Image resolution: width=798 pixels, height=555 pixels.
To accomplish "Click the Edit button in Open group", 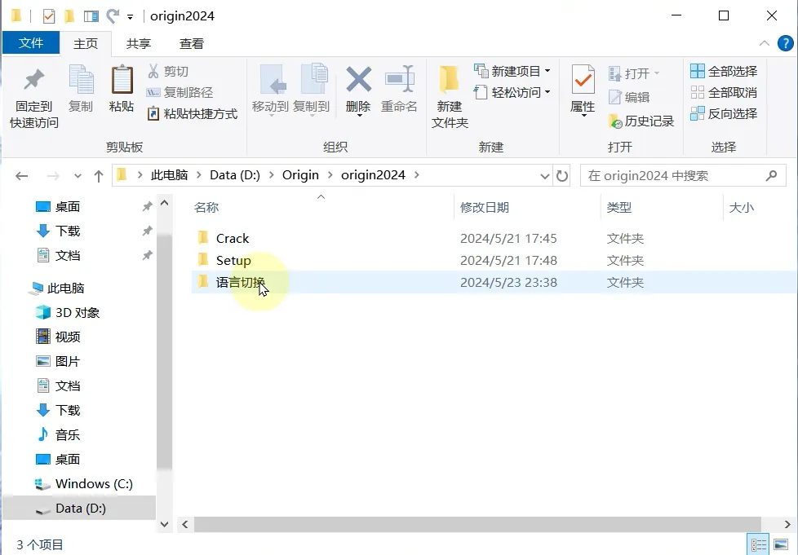I will [629, 97].
